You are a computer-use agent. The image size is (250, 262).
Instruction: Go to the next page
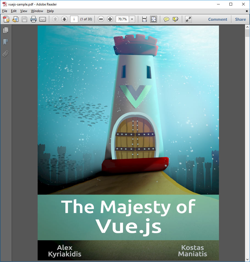[x=64, y=19]
